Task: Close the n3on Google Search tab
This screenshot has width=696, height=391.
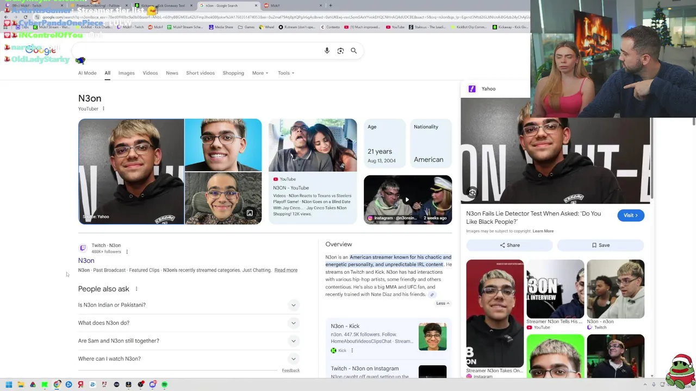Action: [x=256, y=5]
